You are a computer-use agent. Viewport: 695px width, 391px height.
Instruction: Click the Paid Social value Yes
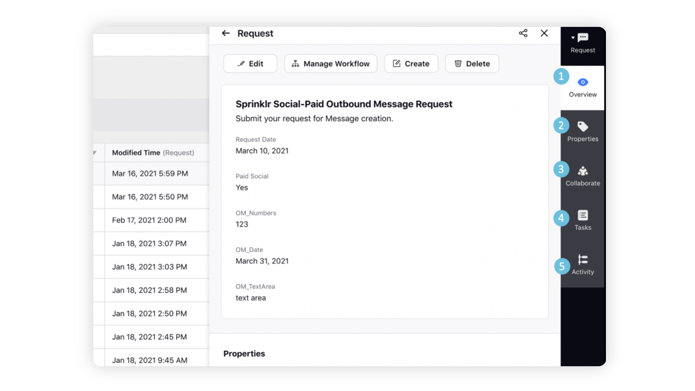(242, 187)
